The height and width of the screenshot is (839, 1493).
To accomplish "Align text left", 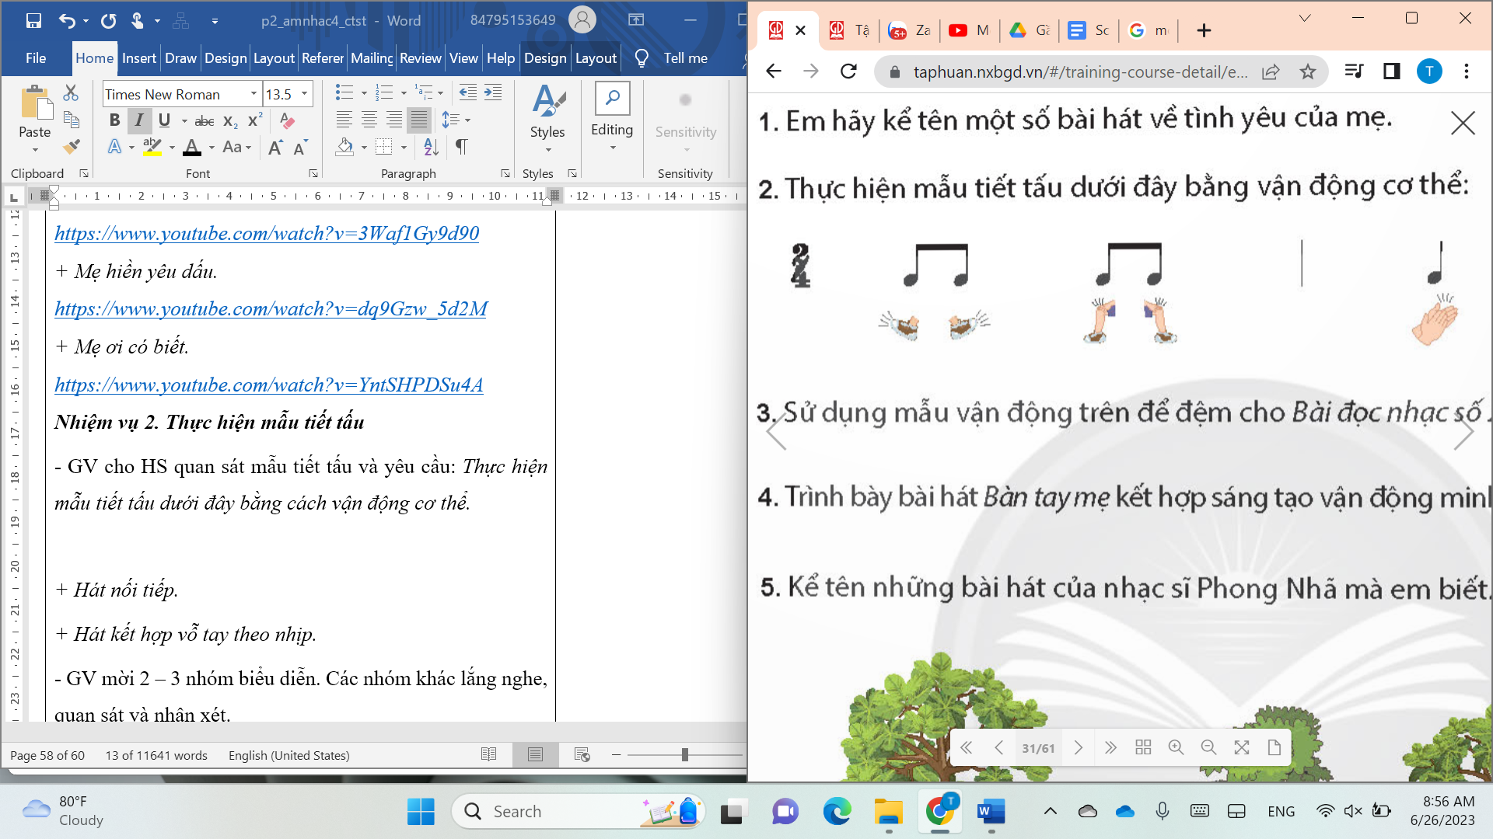I will [x=344, y=120].
